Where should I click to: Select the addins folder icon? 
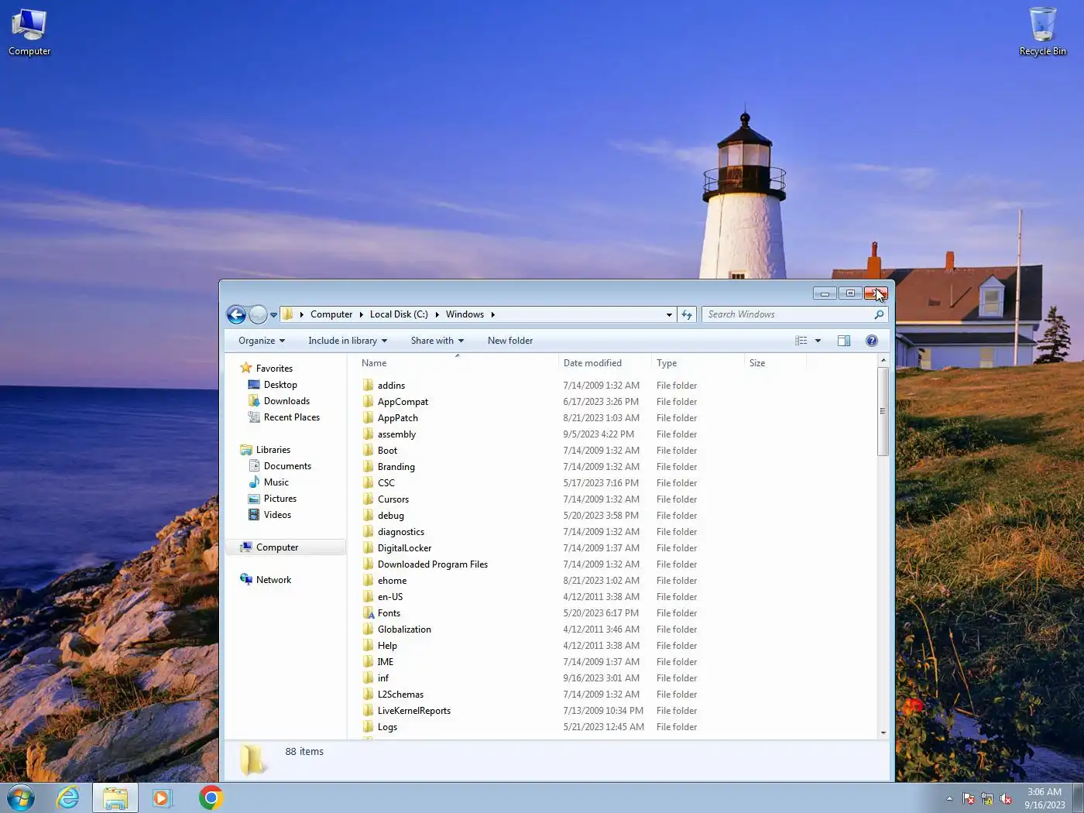click(368, 385)
